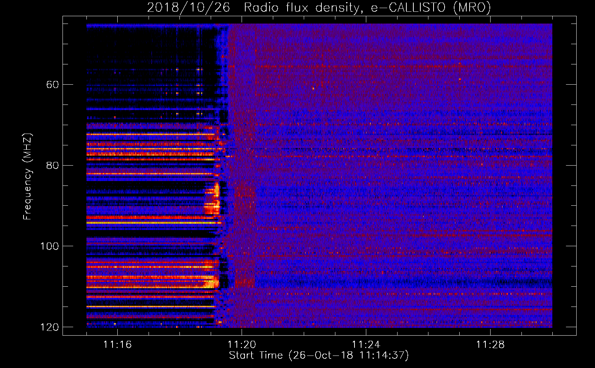The width and height of the screenshot is (595, 368).
Task: Click the y-axis tick label '80'
Action: (52, 165)
